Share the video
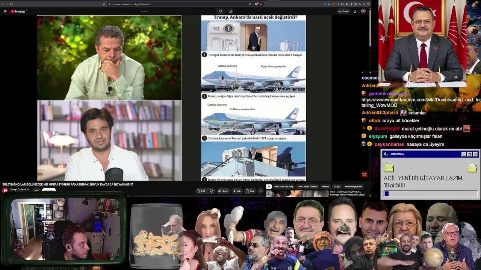481x270 pixels. pyautogui.click(x=223, y=191)
